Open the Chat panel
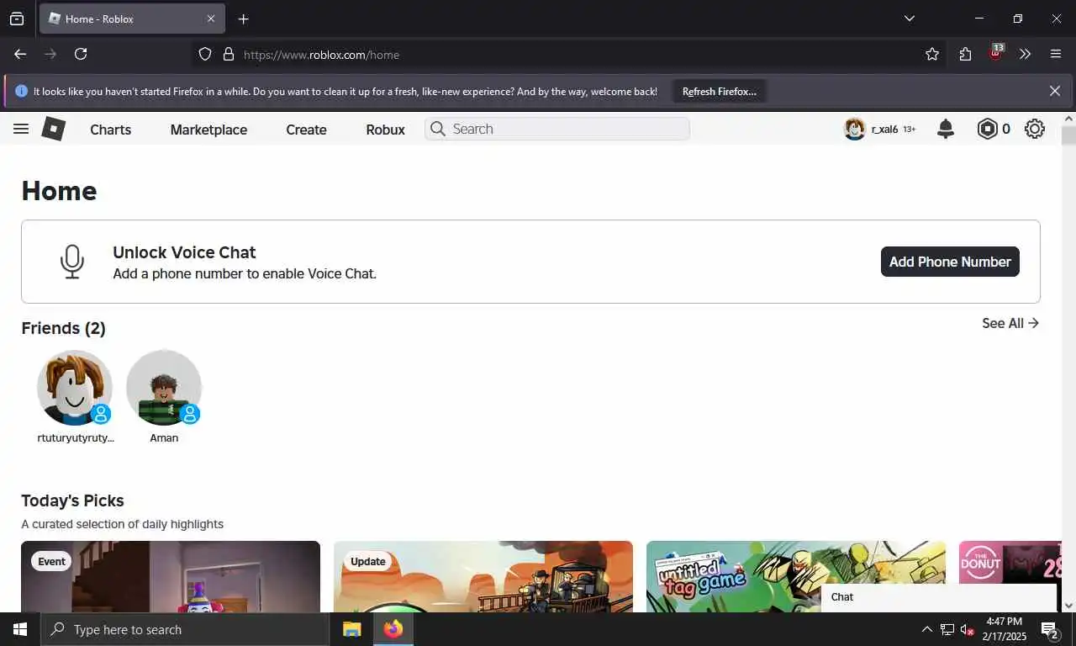The width and height of the screenshot is (1076, 646). [939, 597]
